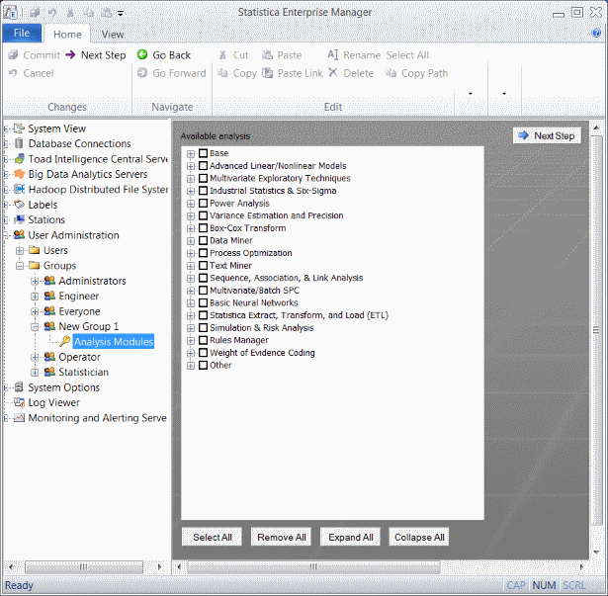Expand Simulation & Risk Analysis node
The image size is (608, 596).
(191, 328)
